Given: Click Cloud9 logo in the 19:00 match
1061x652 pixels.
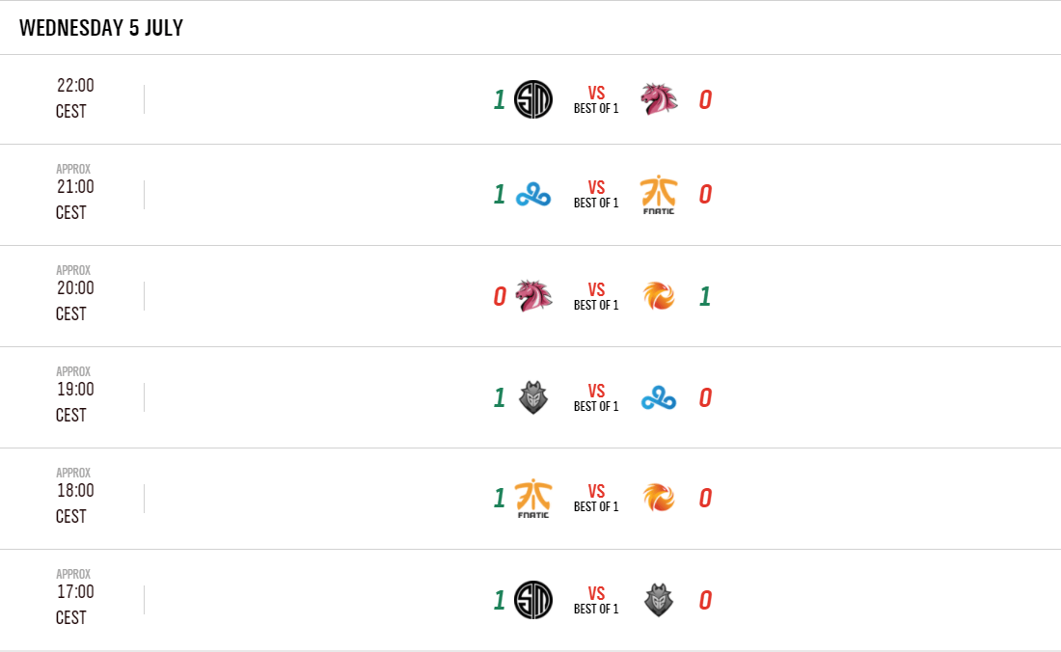Looking at the screenshot, I should coord(659,398).
